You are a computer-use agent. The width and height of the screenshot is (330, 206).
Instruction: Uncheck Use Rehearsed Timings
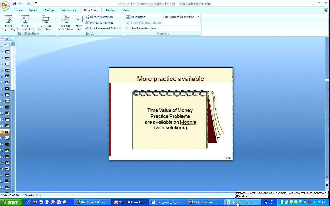(87, 28)
